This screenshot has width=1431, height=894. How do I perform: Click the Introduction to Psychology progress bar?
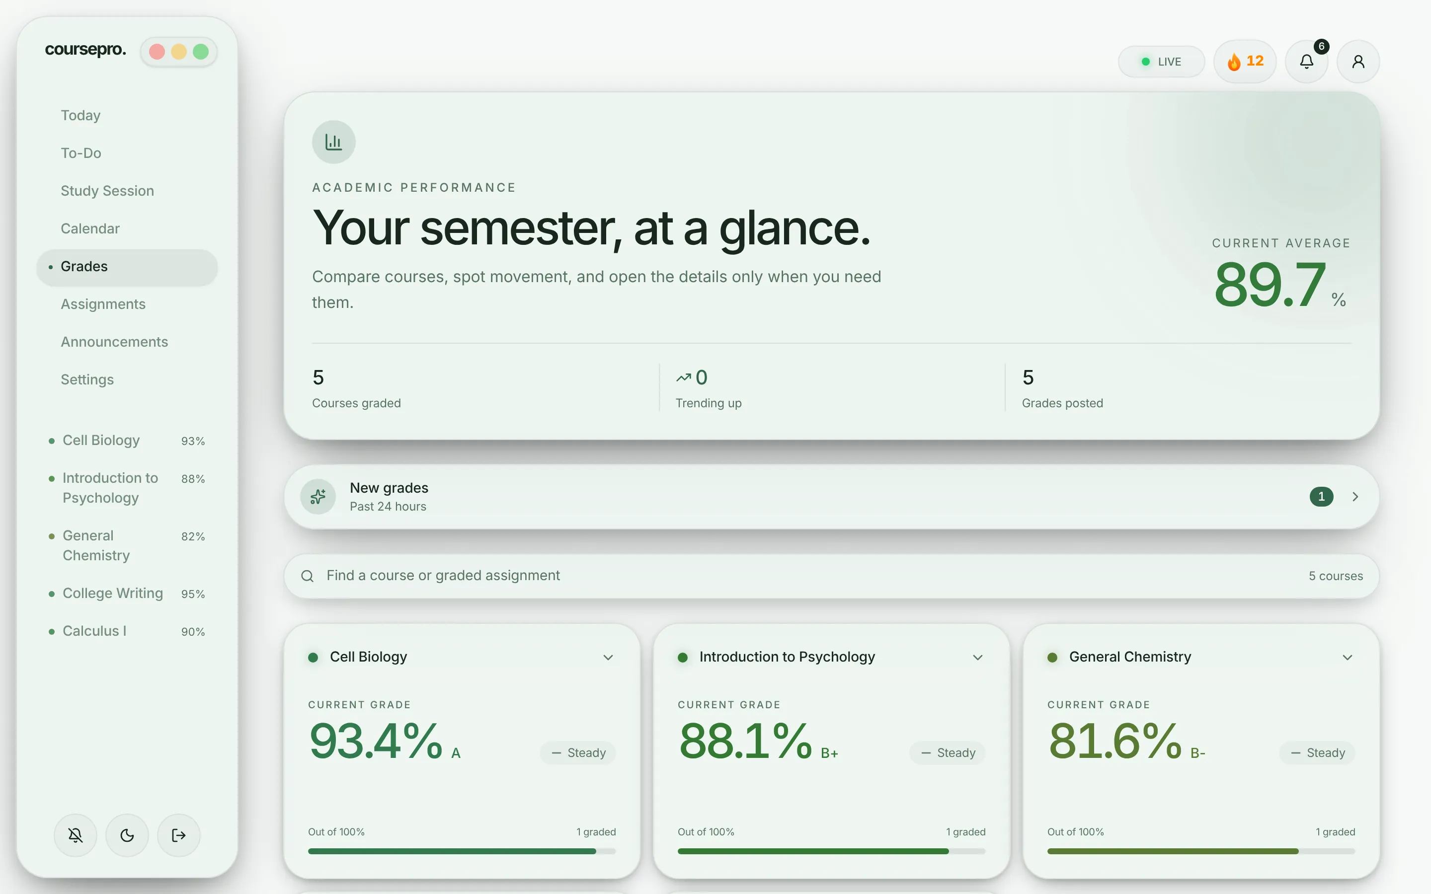point(831,851)
